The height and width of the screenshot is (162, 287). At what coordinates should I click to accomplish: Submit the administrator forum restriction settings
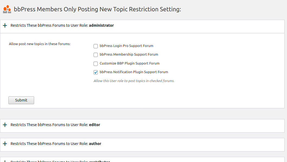pos(21,100)
